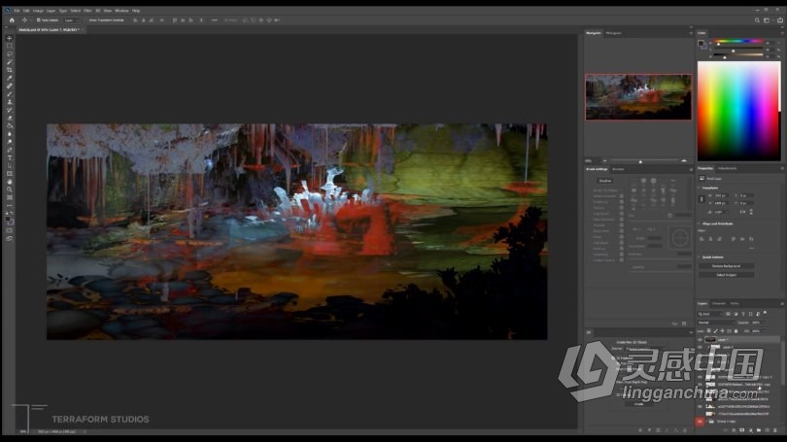
Task: Switch to the Channels tab
Action: (720, 303)
